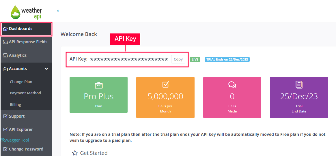This screenshot has height=156, width=336.
Task: Click the star icon next to Get Started
Action: [x=75, y=153]
